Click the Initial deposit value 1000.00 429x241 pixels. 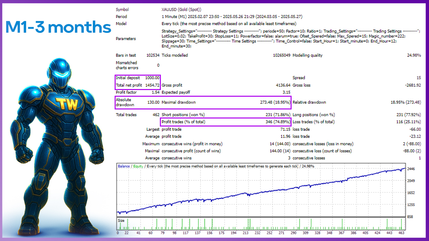coord(152,78)
